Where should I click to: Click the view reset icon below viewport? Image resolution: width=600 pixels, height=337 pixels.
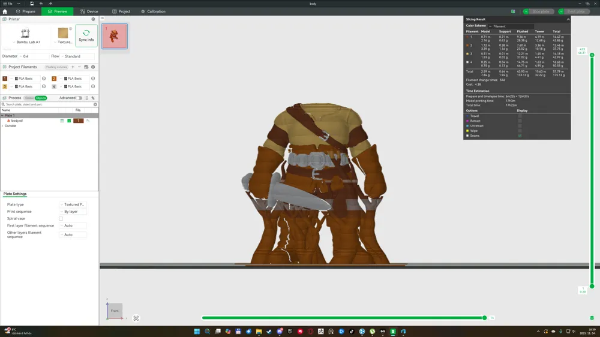point(136,318)
